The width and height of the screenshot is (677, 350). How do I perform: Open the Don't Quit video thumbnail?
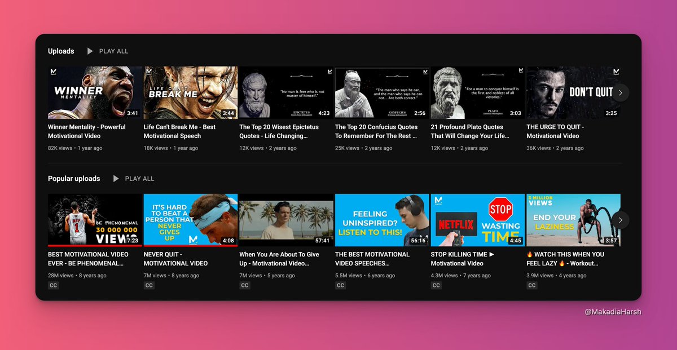(x=573, y=92)
